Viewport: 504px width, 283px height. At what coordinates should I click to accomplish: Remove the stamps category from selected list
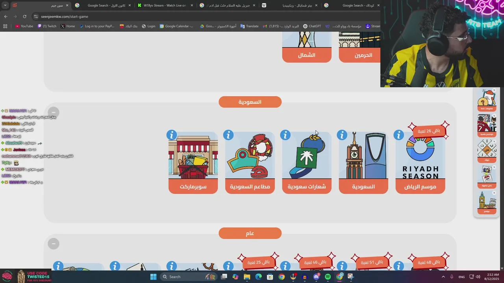pyautogui.click(x=495, y=167)
